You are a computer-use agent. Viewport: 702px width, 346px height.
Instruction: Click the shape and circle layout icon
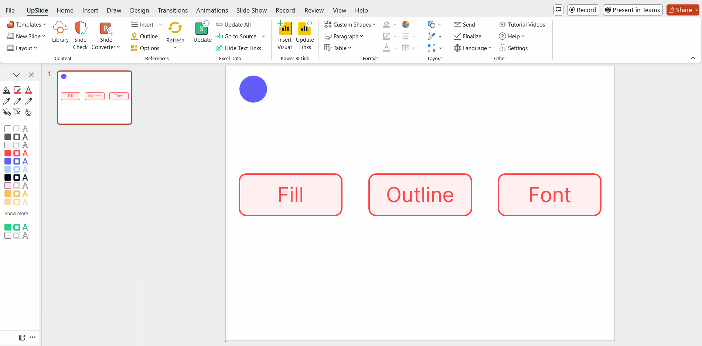(x=432, y=24)
